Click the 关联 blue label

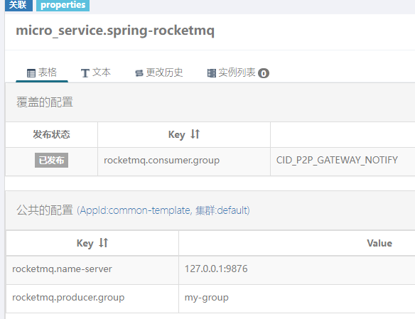coord(18,5)
